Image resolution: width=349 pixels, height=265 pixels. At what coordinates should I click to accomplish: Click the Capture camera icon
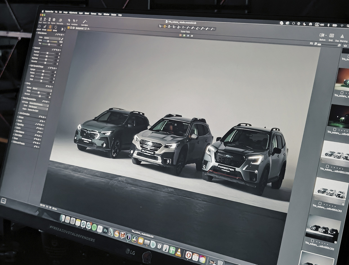pos(54,20)
